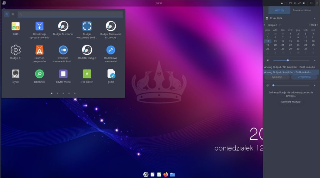Switch to the Widżety tab
The width and height of the screenshot is (320, 178).
coord(279,10)
